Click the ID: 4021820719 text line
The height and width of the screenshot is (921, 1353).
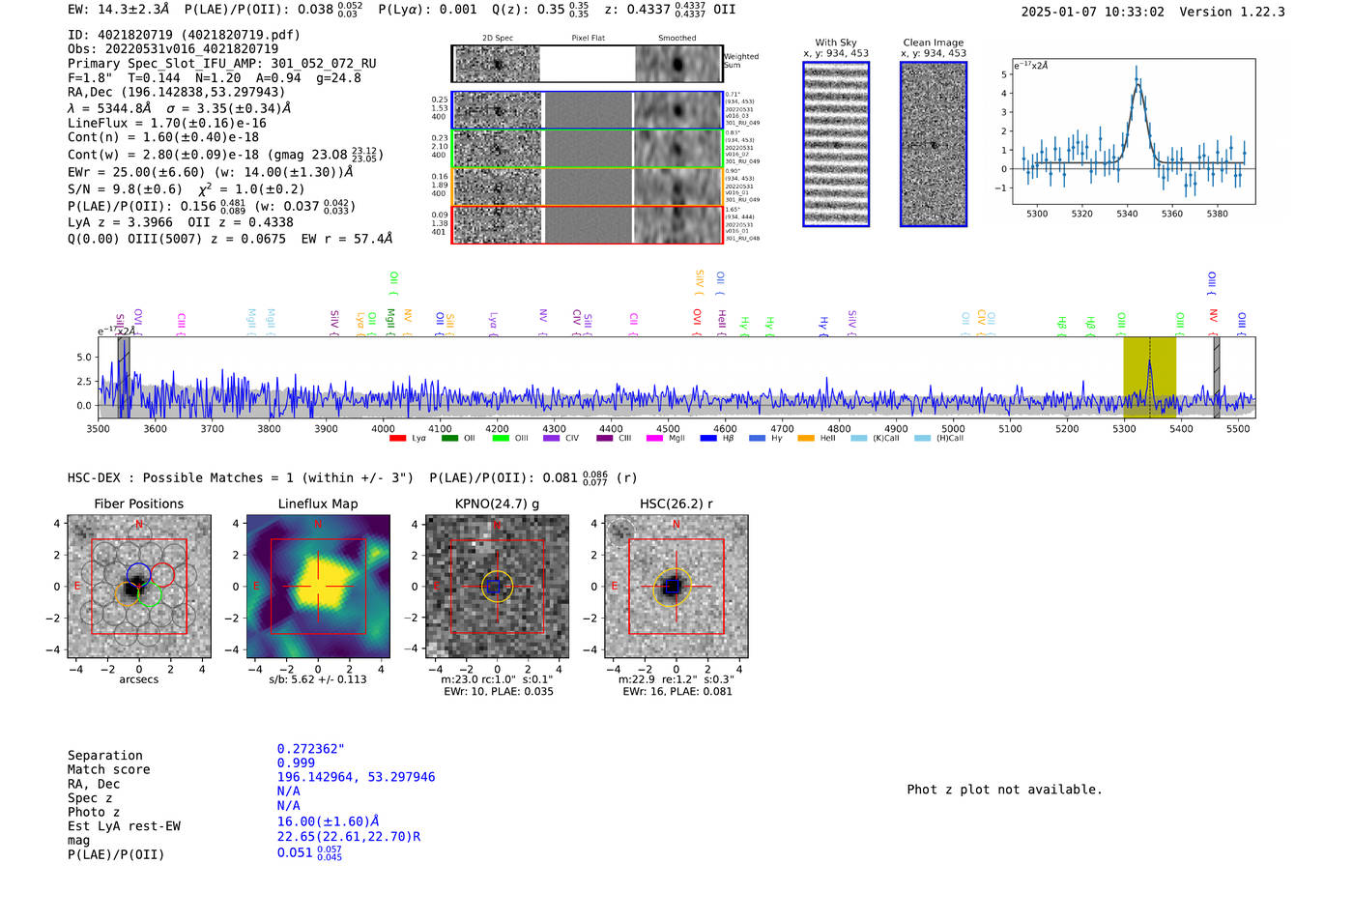184,35
